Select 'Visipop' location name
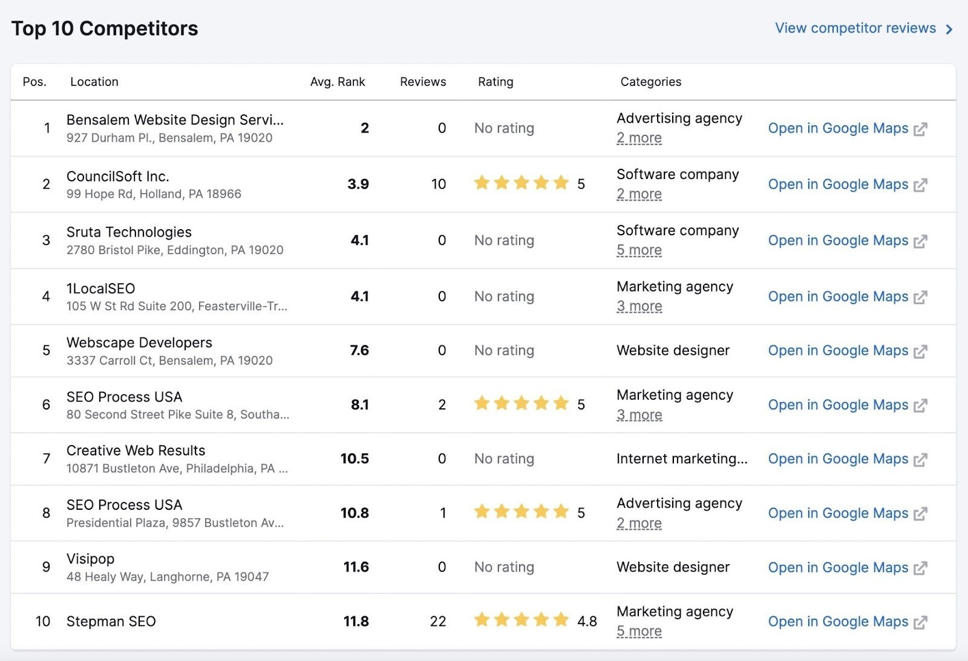Viewport: 968px width, 661px height. (90, 559)
